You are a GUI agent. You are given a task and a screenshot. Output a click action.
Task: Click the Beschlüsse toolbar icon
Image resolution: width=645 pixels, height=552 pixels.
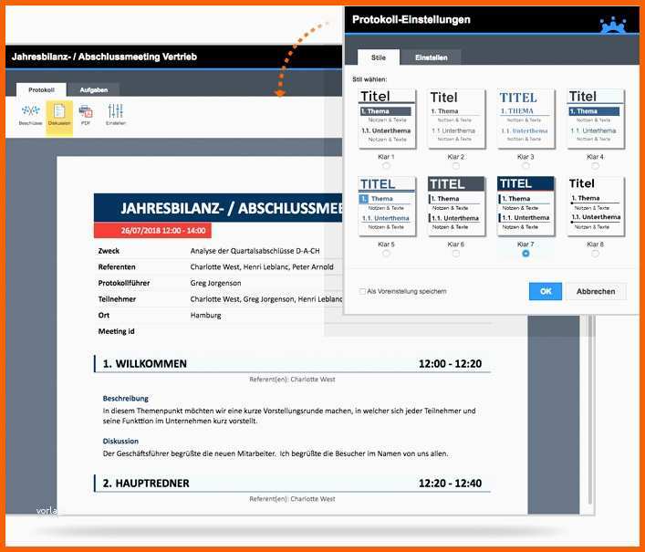29,113
